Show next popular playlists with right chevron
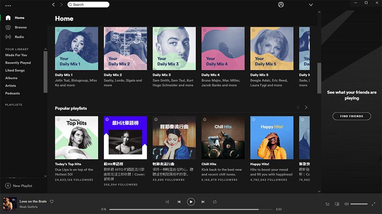The height and width of the screenshot is (214, 382). pos(306,107)
